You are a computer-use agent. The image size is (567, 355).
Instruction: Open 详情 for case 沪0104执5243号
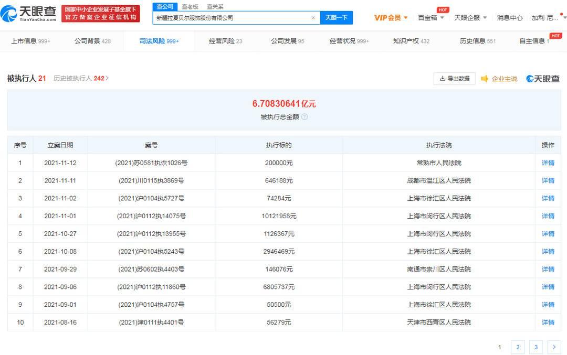pyautogui.click(x=548, y=251)
